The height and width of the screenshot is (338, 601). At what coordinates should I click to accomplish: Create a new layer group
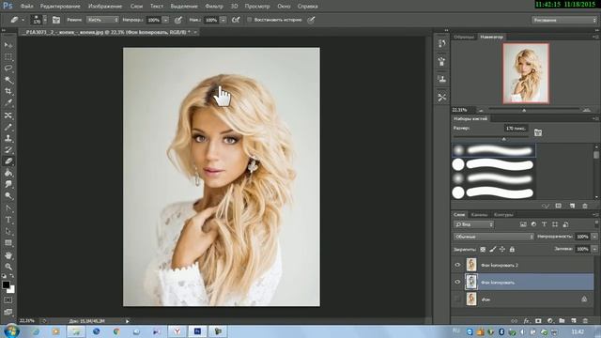tap(562, 321)
